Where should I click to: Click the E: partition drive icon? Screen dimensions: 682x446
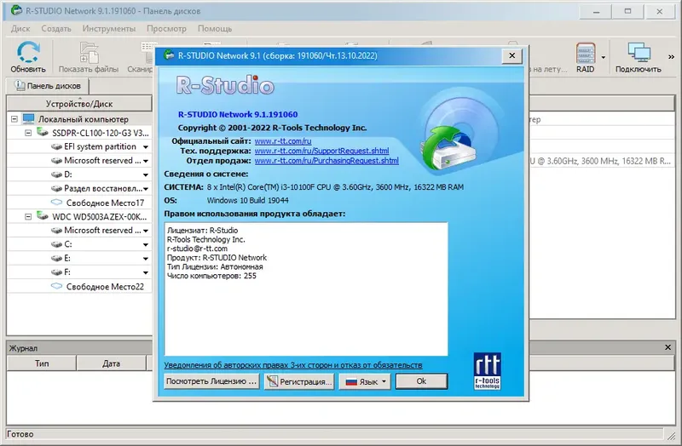coord(56,259)
